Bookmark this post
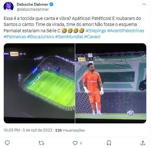151x148 pixels. click(109, 143)
